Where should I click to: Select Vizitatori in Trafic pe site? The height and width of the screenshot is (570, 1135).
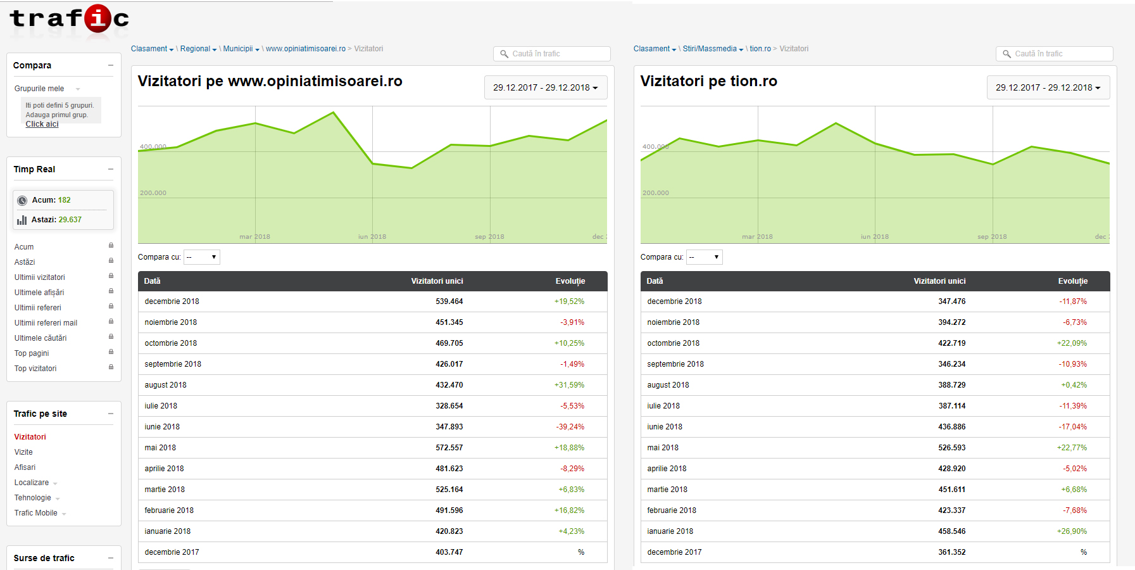click(30, 437)
